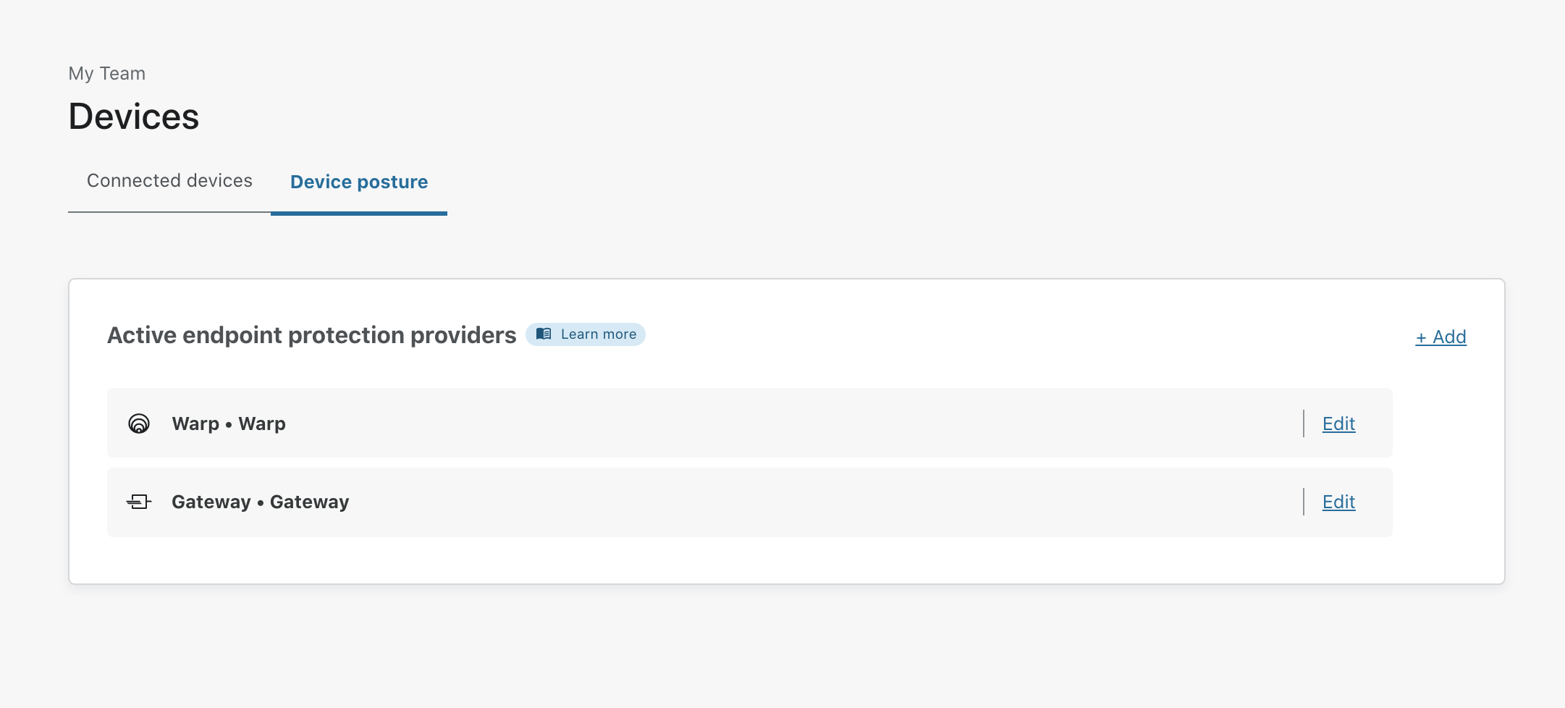Click the Warp provider name label
Image resolution: width=1565 pixels, height=708 pixels.
point(228,423)
